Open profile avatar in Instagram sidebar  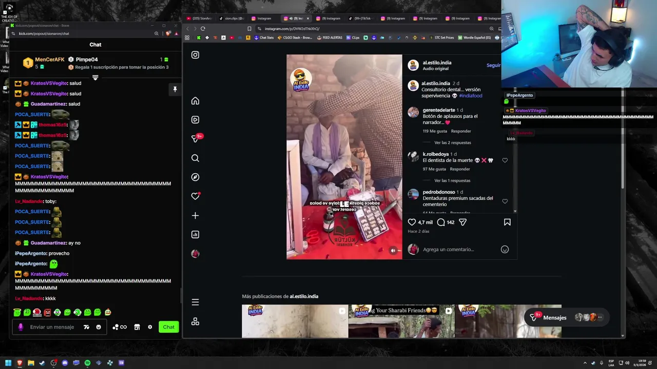(195, 254)
